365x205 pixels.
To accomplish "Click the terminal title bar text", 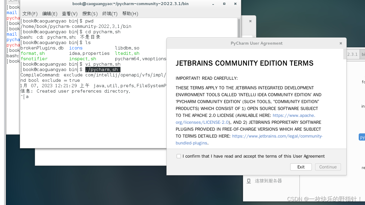I will tap(130, 4).
